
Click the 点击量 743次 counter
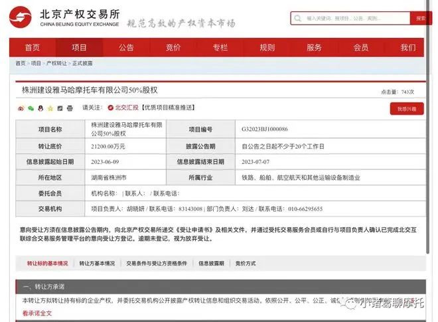[x=398, y=92]
